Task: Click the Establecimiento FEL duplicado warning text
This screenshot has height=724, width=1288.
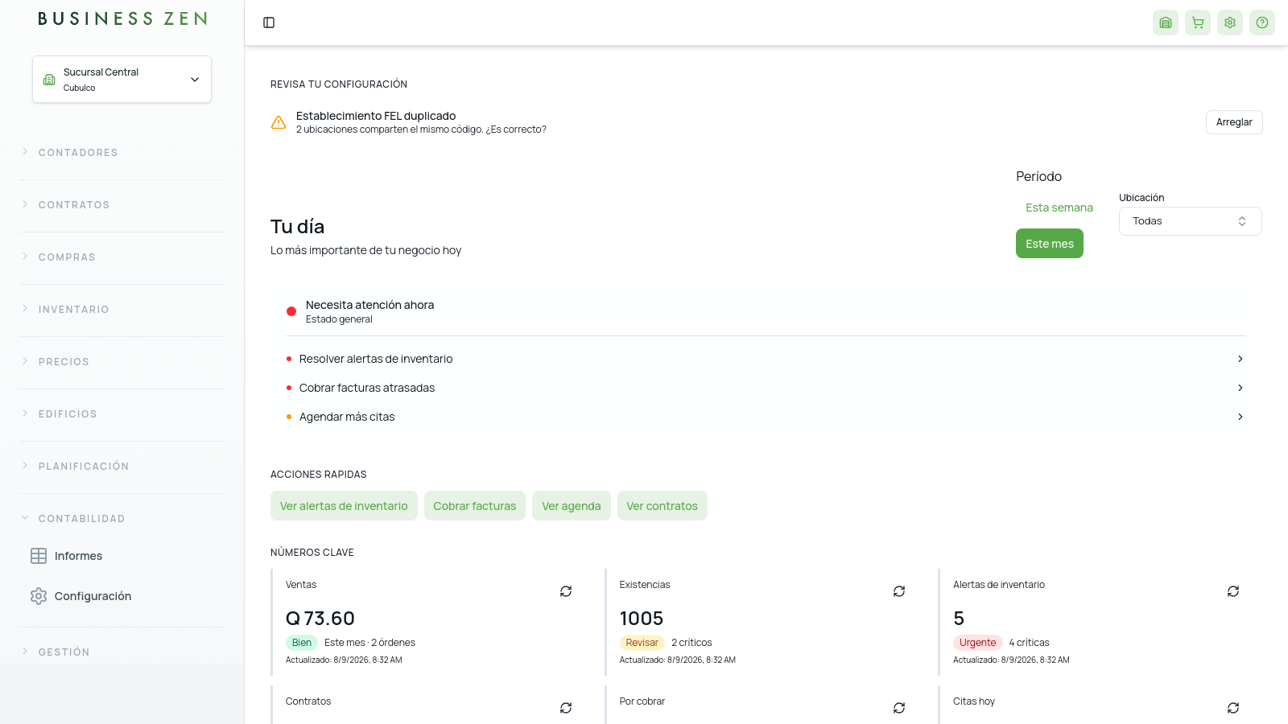Action: (x=376, y=116)
